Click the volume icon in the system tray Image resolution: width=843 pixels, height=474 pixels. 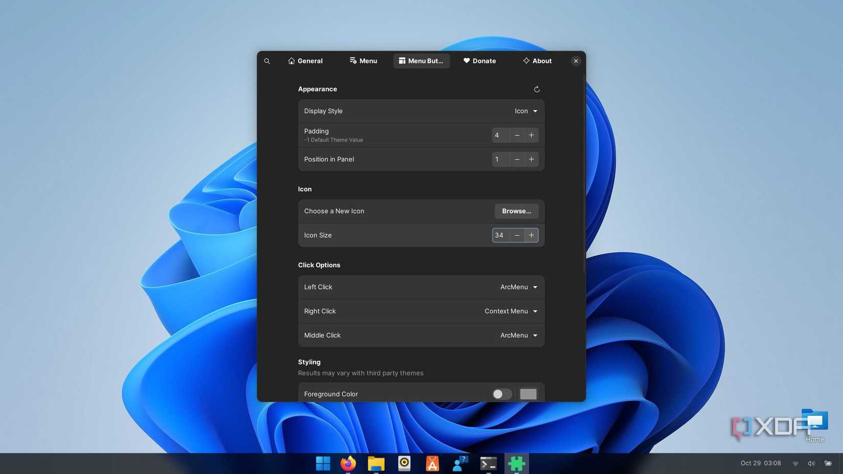click(x=811, y=463)
